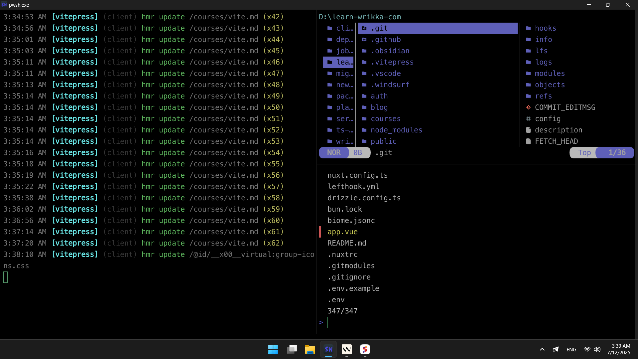Select the mig… parent folder

click(x=338, y=74)
